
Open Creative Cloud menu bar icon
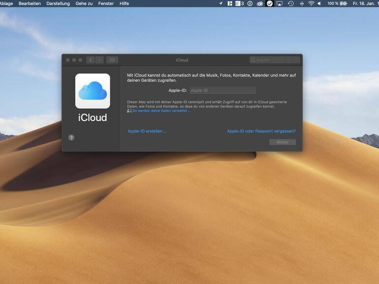(x=259, y=3)
